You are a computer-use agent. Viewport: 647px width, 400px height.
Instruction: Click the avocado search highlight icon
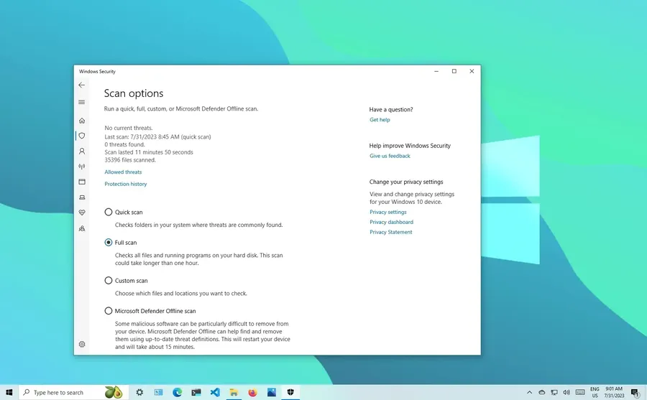(x=114, y=392)
